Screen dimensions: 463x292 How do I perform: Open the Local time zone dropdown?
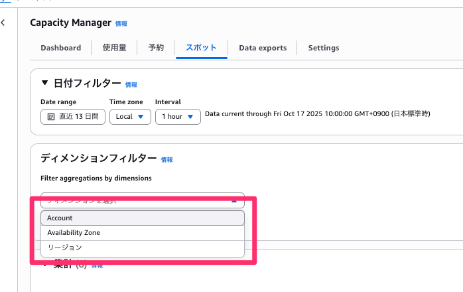[129, 116]
